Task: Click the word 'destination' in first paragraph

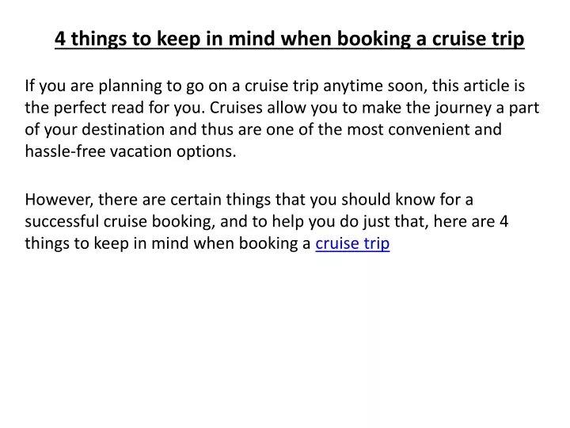Action: pos(123,129)
